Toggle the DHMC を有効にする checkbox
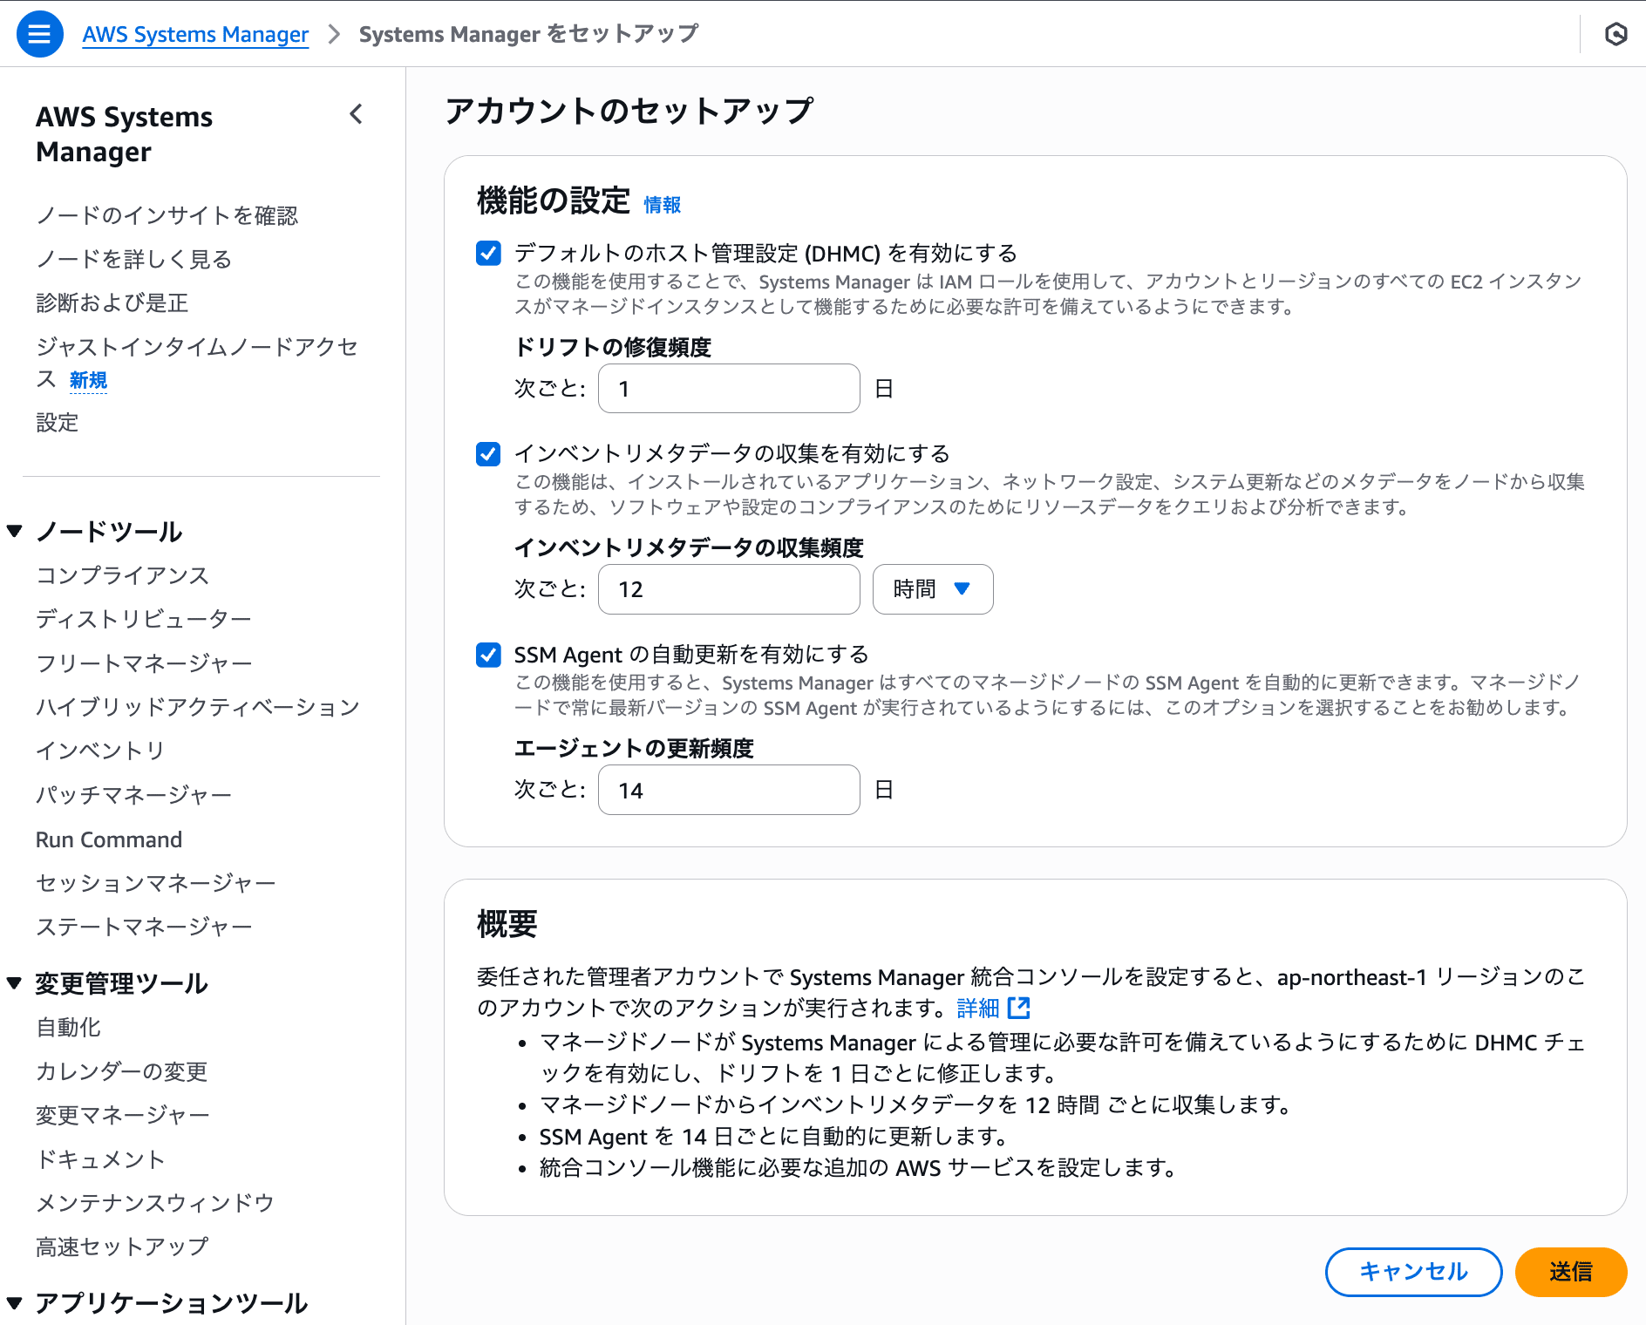Screen dimensions: 1646x1325 488,254
